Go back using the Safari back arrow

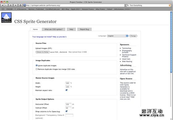2,5
